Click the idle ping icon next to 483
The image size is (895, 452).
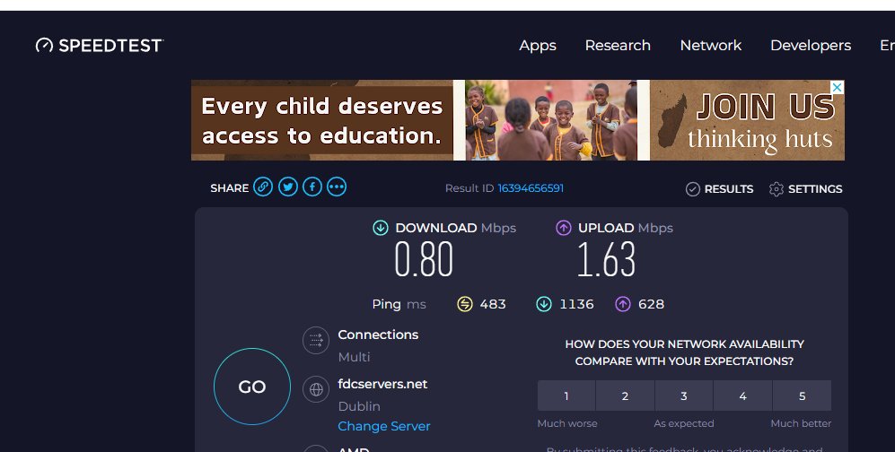click(x=465, y=304)
